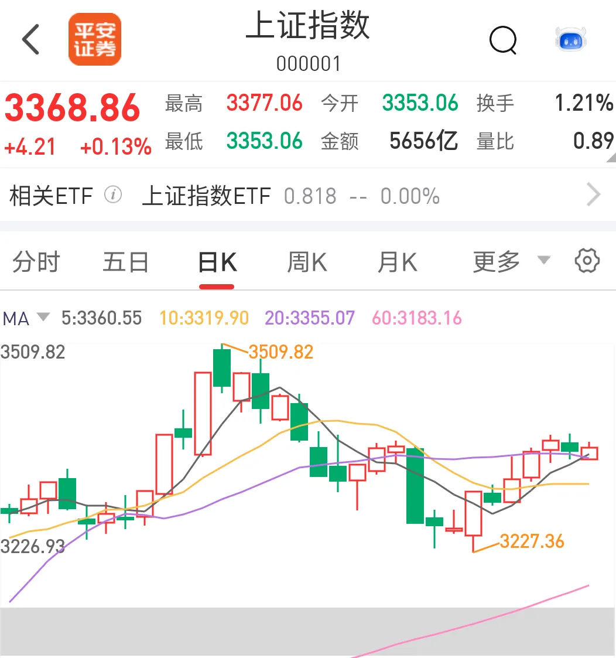Select the 月K monthly view
Viewport: 616px width, 658px height.
[x=396, y=262]
